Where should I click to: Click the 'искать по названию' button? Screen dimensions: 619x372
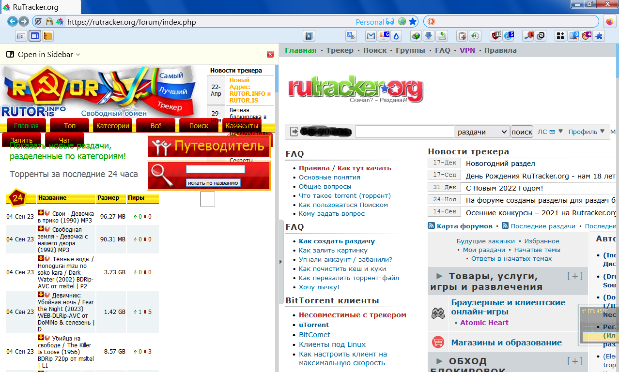pyautogui.click(x=213, y=183)
